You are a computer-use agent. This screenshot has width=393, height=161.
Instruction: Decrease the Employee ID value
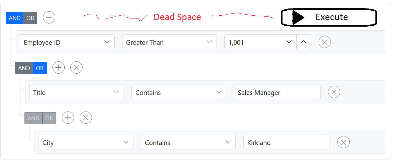point(289,42)
